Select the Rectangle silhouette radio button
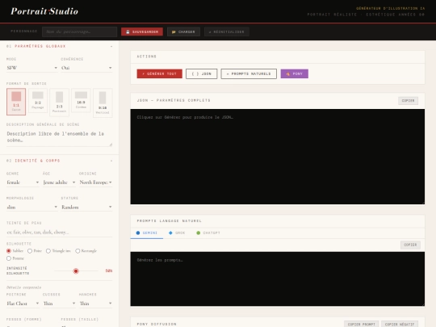 point(78,251)
